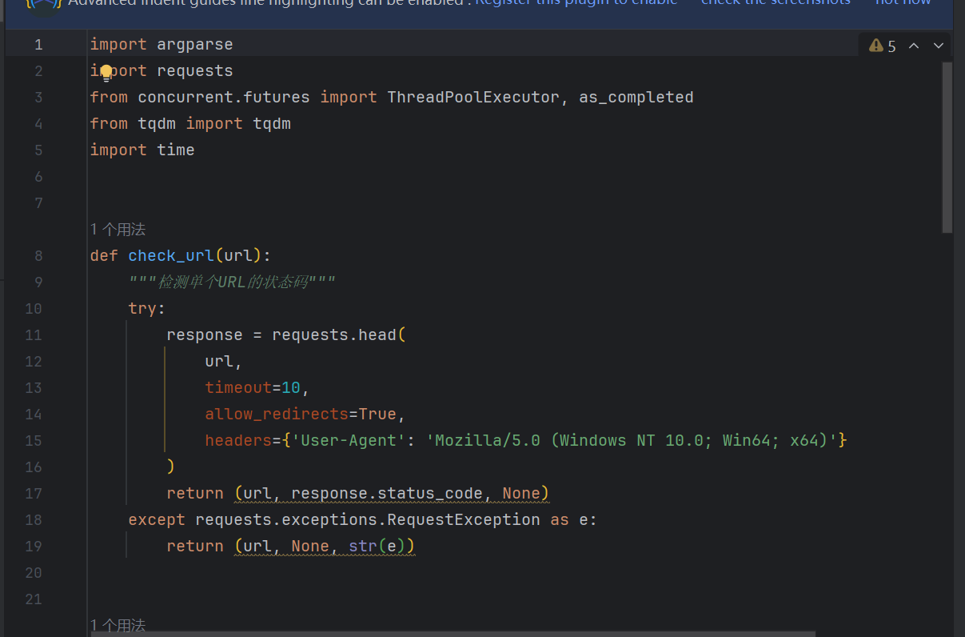
Task: Click line number 8 in the gutter
Action: [x=38, y=256]
